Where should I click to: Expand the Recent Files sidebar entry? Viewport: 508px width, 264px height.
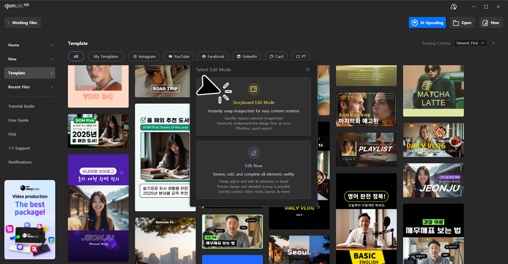pos(30,87)
